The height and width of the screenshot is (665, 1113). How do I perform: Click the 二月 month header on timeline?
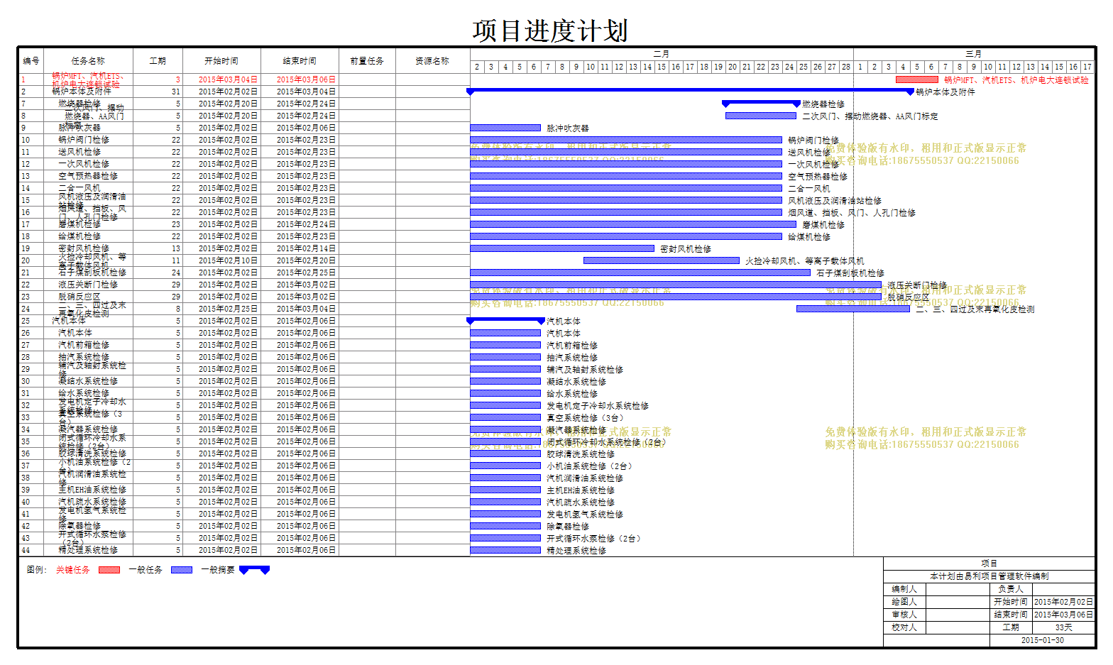click(662, 54)
